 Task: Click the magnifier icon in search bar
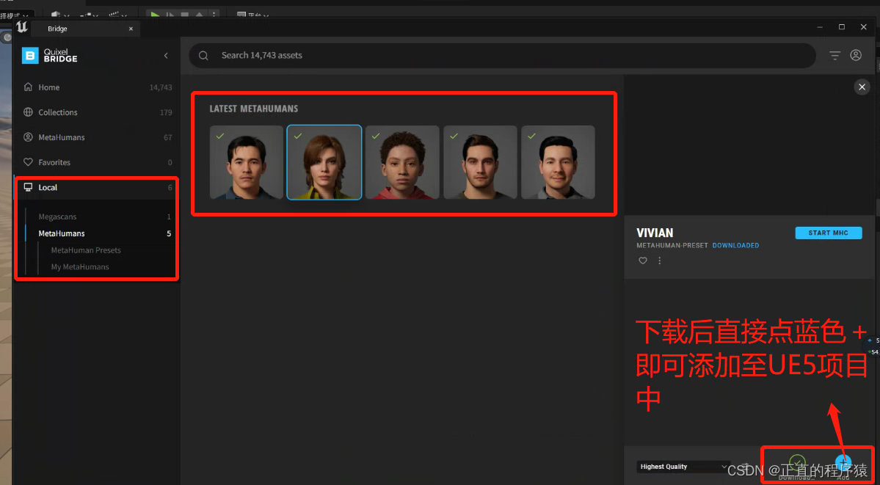tap(204, 56)
